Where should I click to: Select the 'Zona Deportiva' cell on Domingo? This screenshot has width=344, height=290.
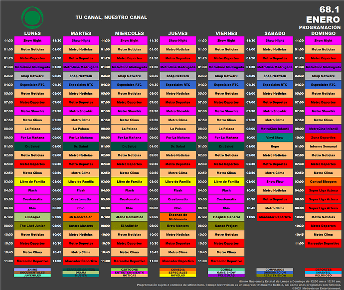(324, 138)
